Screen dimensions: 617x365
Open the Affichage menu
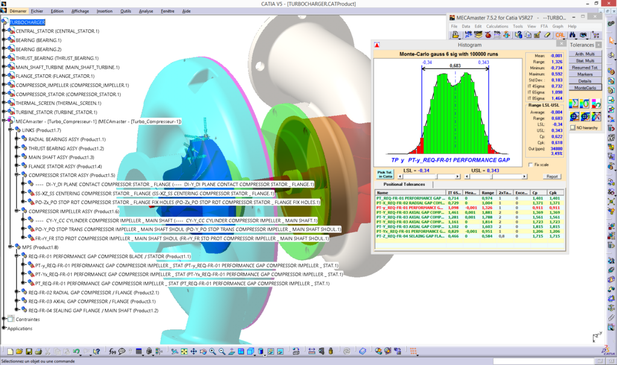click(x=80, y=11)
